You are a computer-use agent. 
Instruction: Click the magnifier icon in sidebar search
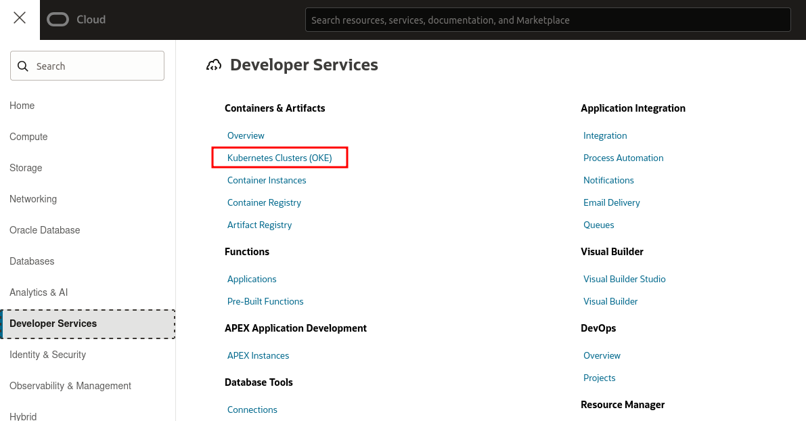point(23,66)
